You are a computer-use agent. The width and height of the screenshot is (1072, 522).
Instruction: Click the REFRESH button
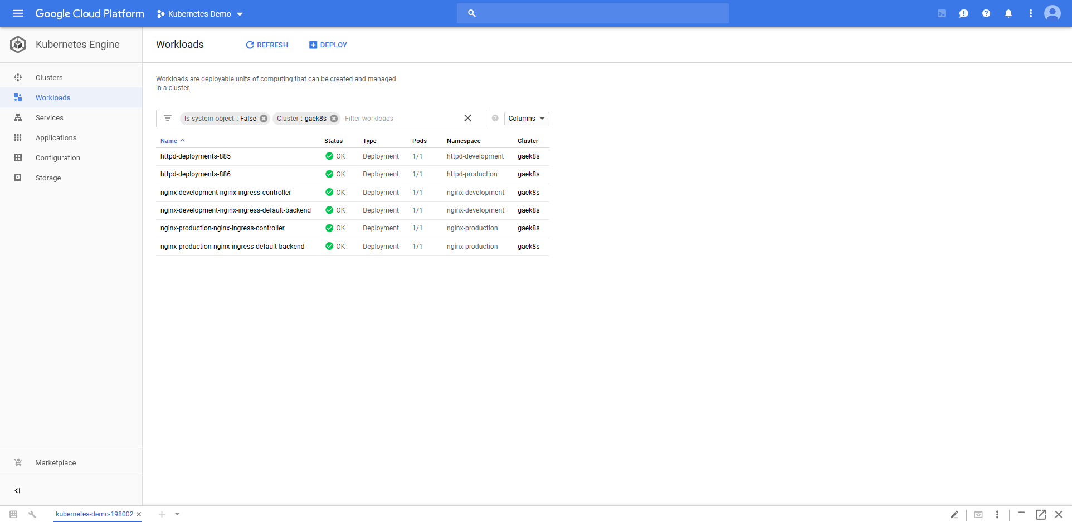coord(267,45)
